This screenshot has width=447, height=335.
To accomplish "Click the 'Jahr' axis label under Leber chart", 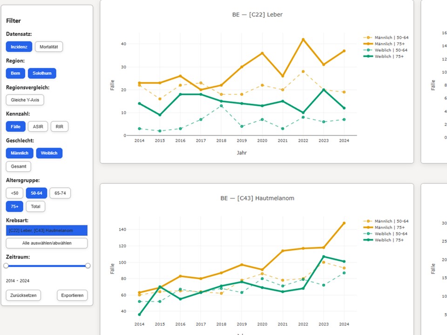I will click(x=242, y=153).
